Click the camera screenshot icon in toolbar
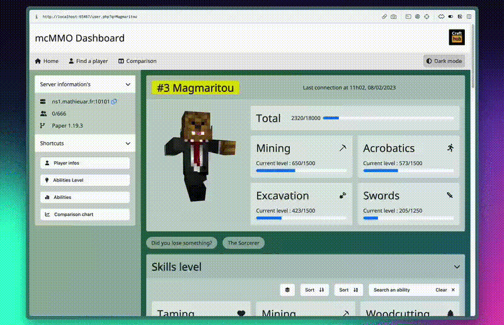Screen dimensions: 504x325 [x=393, y=16]
